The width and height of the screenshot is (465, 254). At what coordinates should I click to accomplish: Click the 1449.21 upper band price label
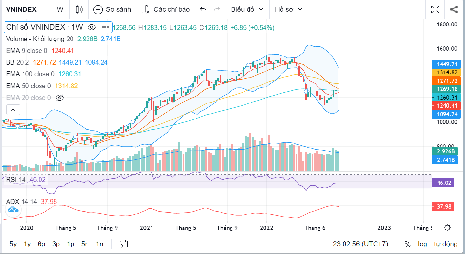[446, 64]
